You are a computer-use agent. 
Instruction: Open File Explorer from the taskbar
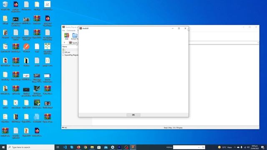click(92, 147)
